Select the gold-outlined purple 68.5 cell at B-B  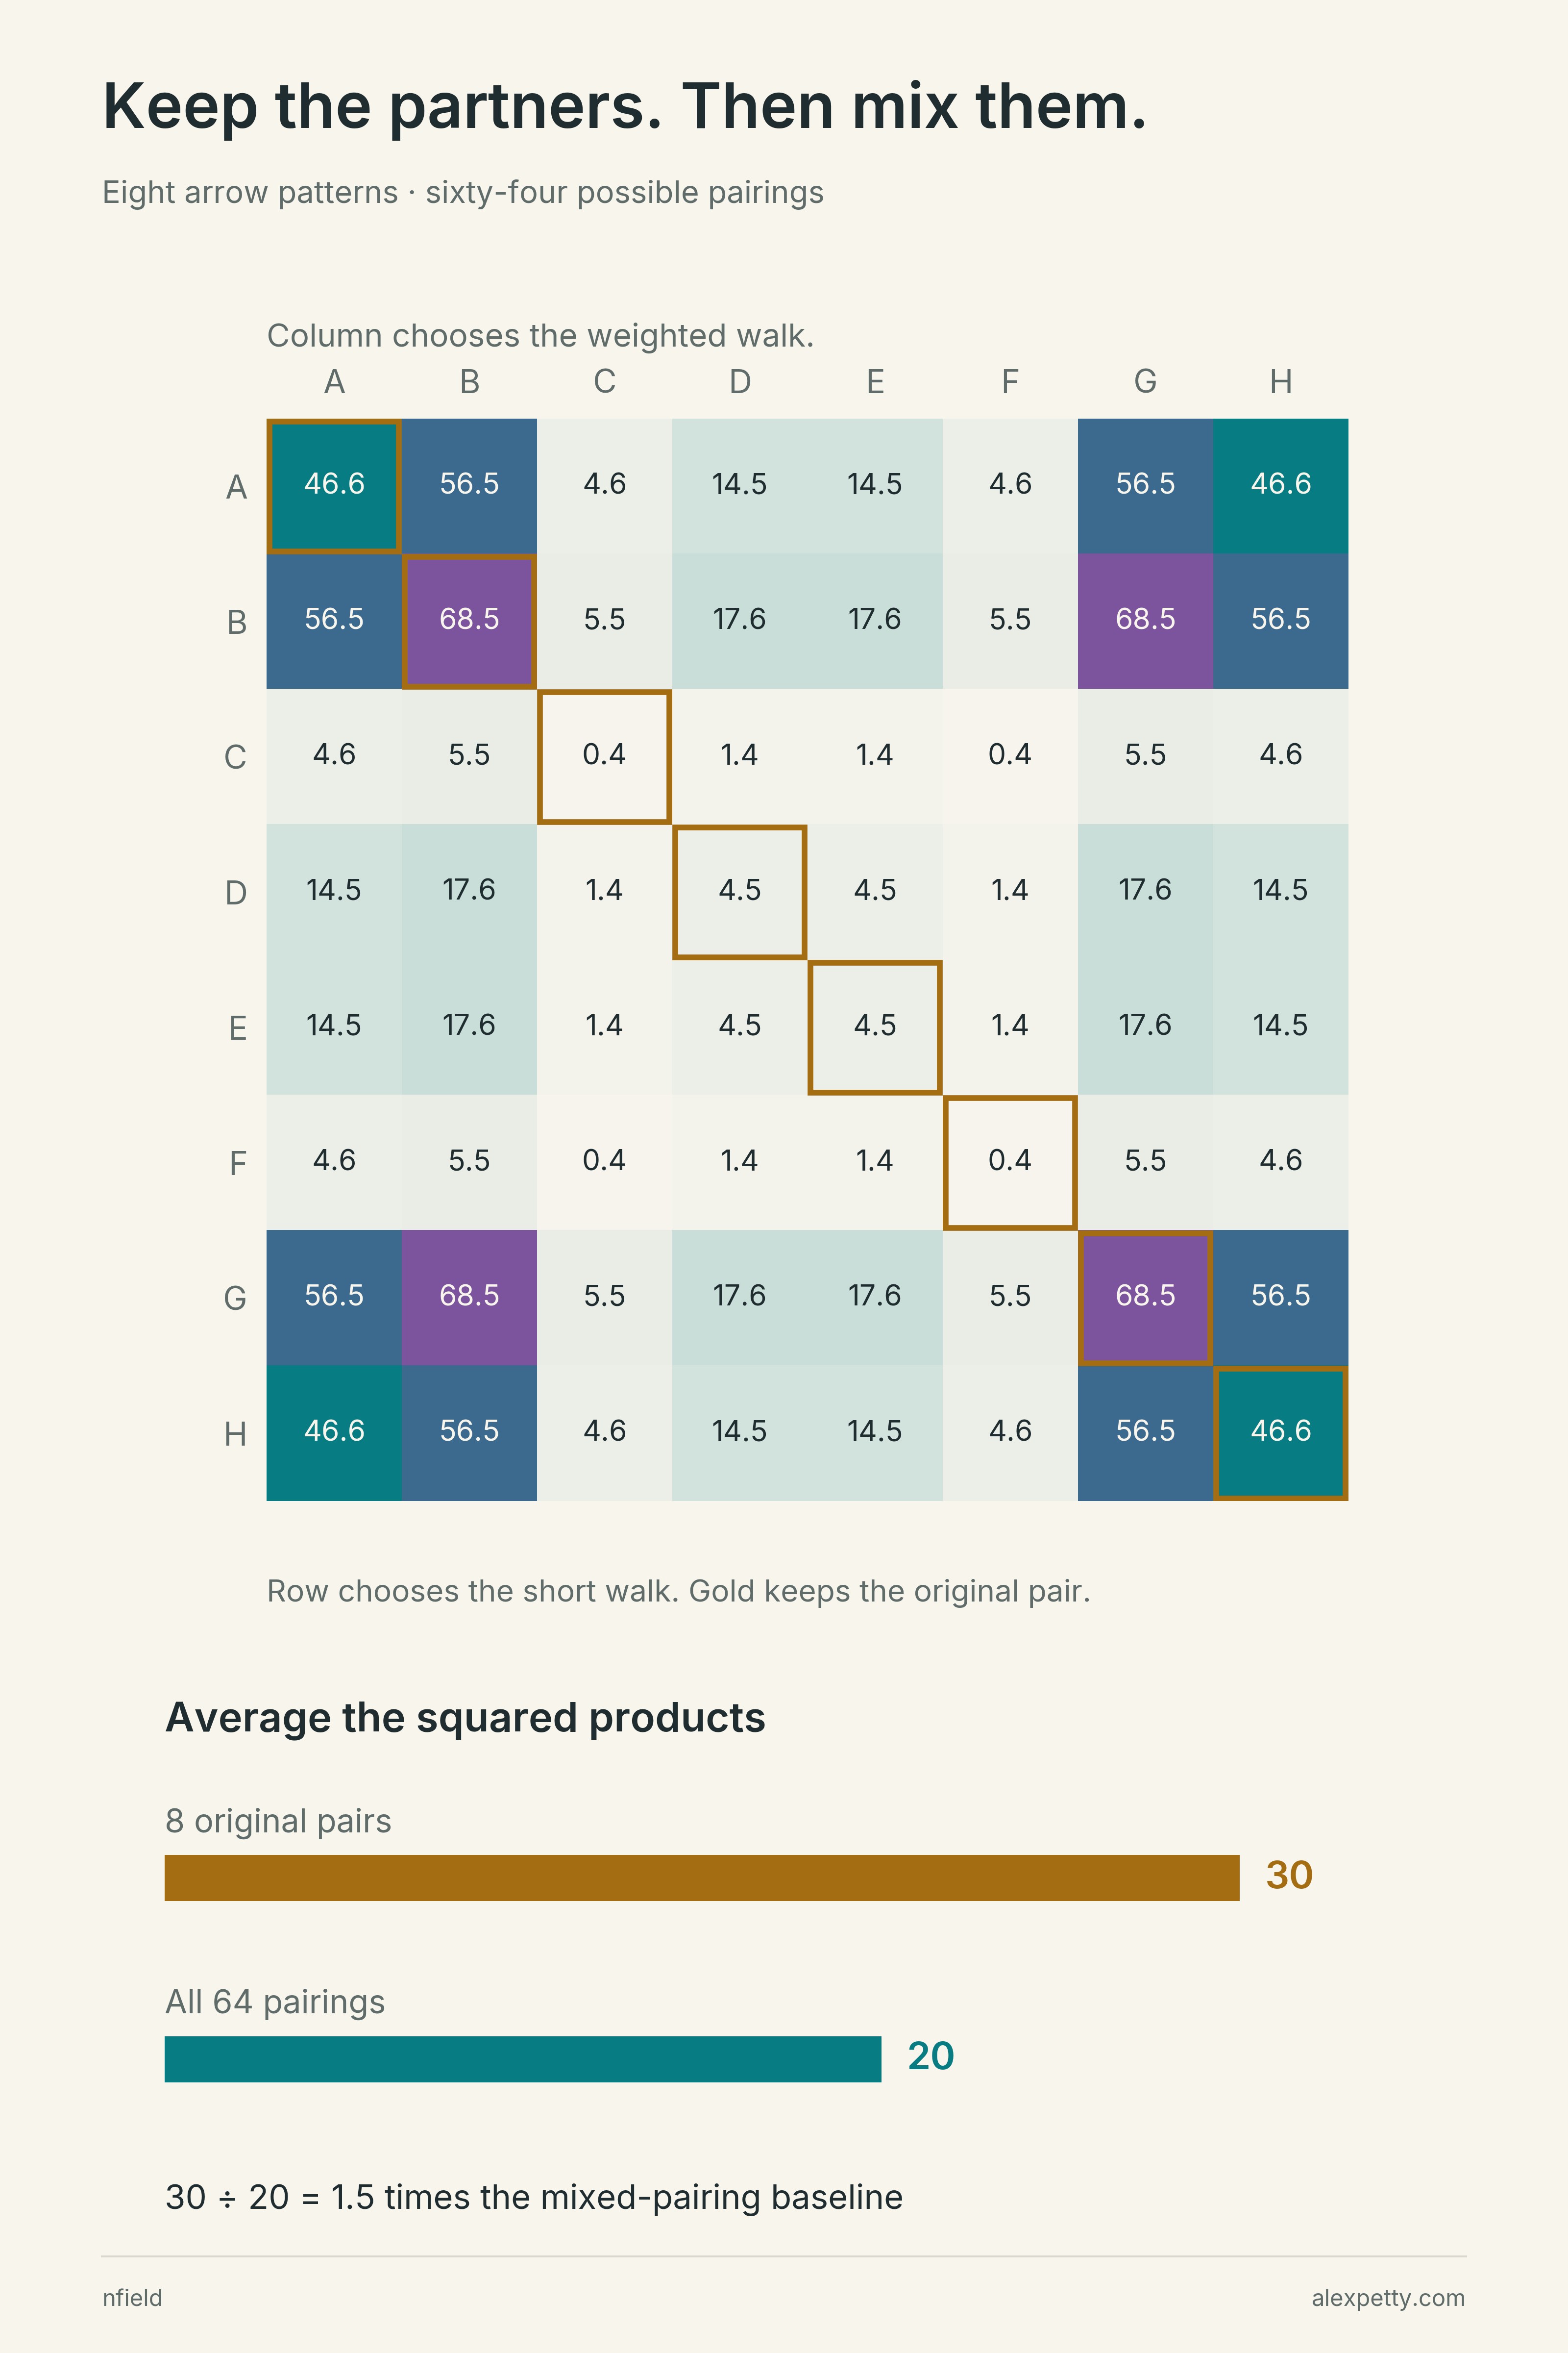point(469,621)
